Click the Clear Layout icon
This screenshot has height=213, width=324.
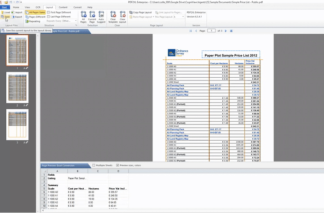point(123,16)
